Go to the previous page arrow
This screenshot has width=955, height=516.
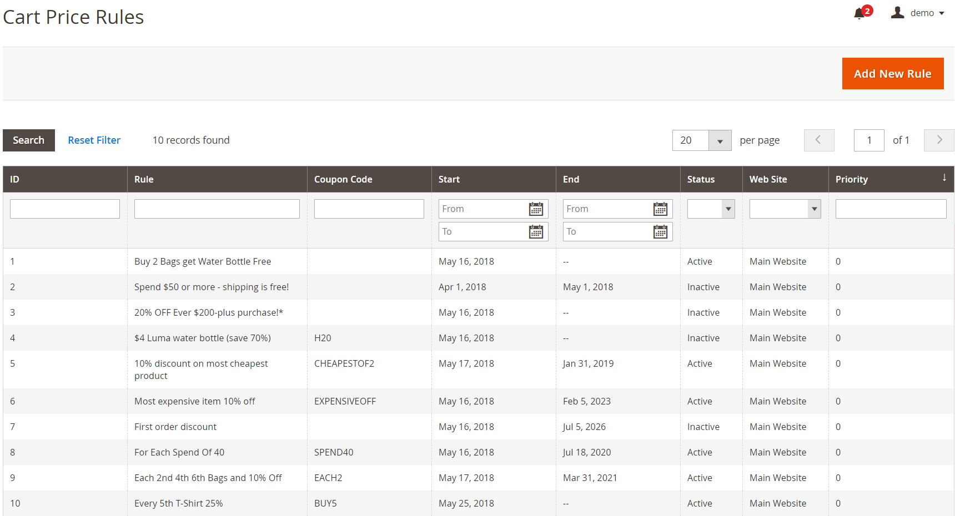click(x=819, y=140)
